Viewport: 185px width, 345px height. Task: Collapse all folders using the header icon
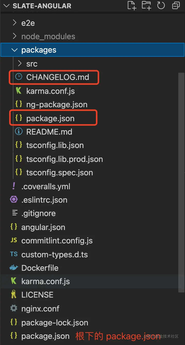pos(176,5)
